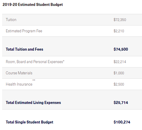Select the Health Insurance label
This screenshot has height=130, width=142.
(x=19, y=84)
